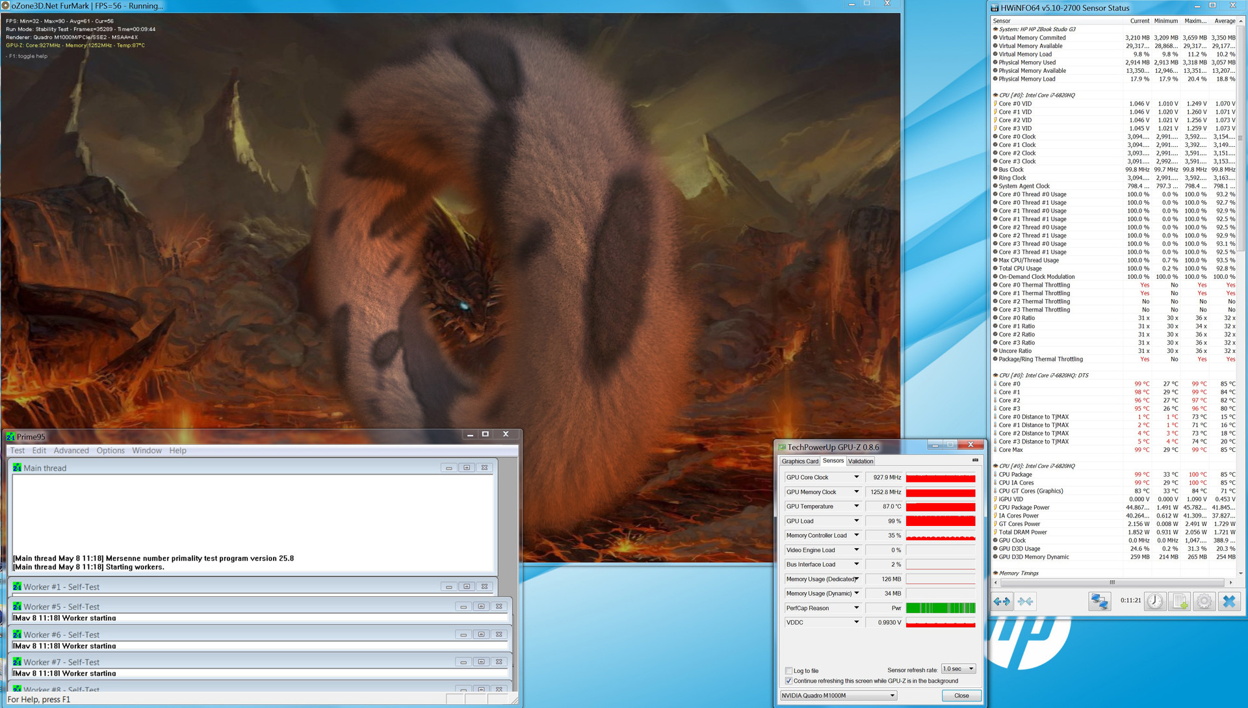The image size is (1248, 708).
Task: Restore the Worker #5 Self-Test subwindow
Action: [x=481, y=607]
